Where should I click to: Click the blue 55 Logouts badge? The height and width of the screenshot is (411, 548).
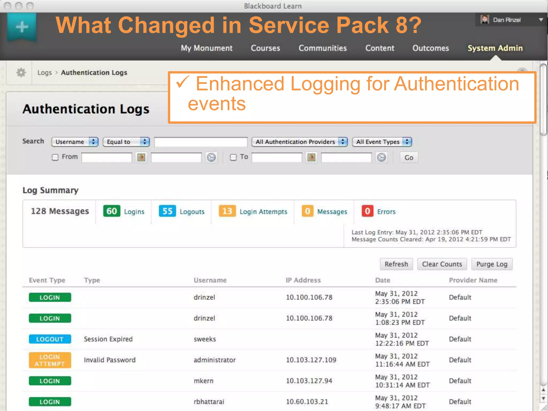(167, 211)
